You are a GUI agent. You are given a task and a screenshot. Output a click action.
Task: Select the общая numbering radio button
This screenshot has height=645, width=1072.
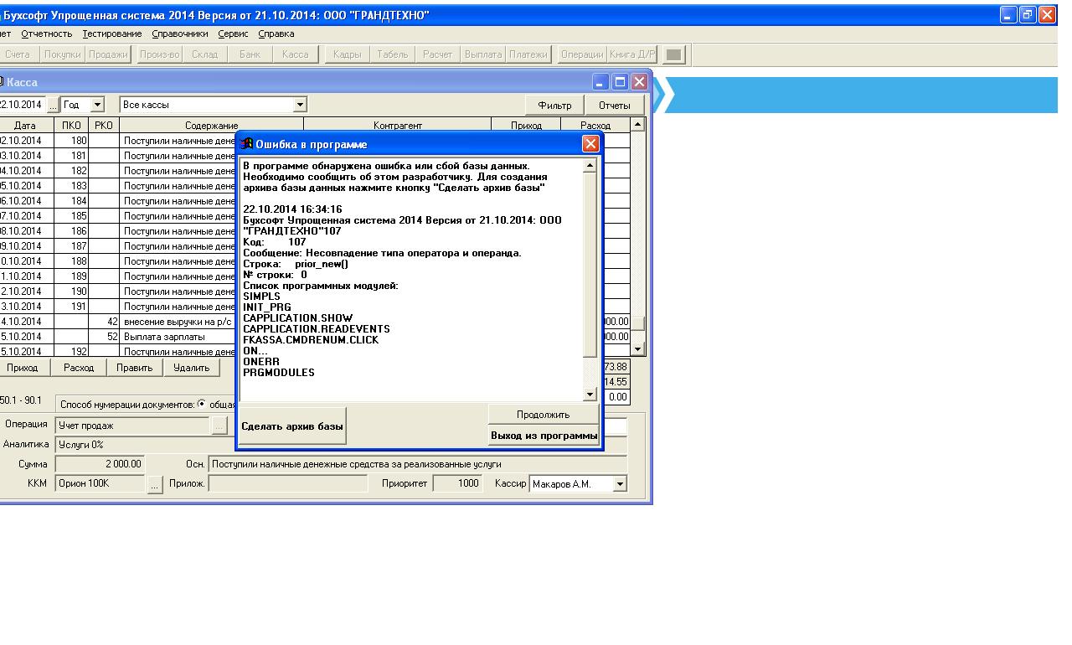[201, 404]
